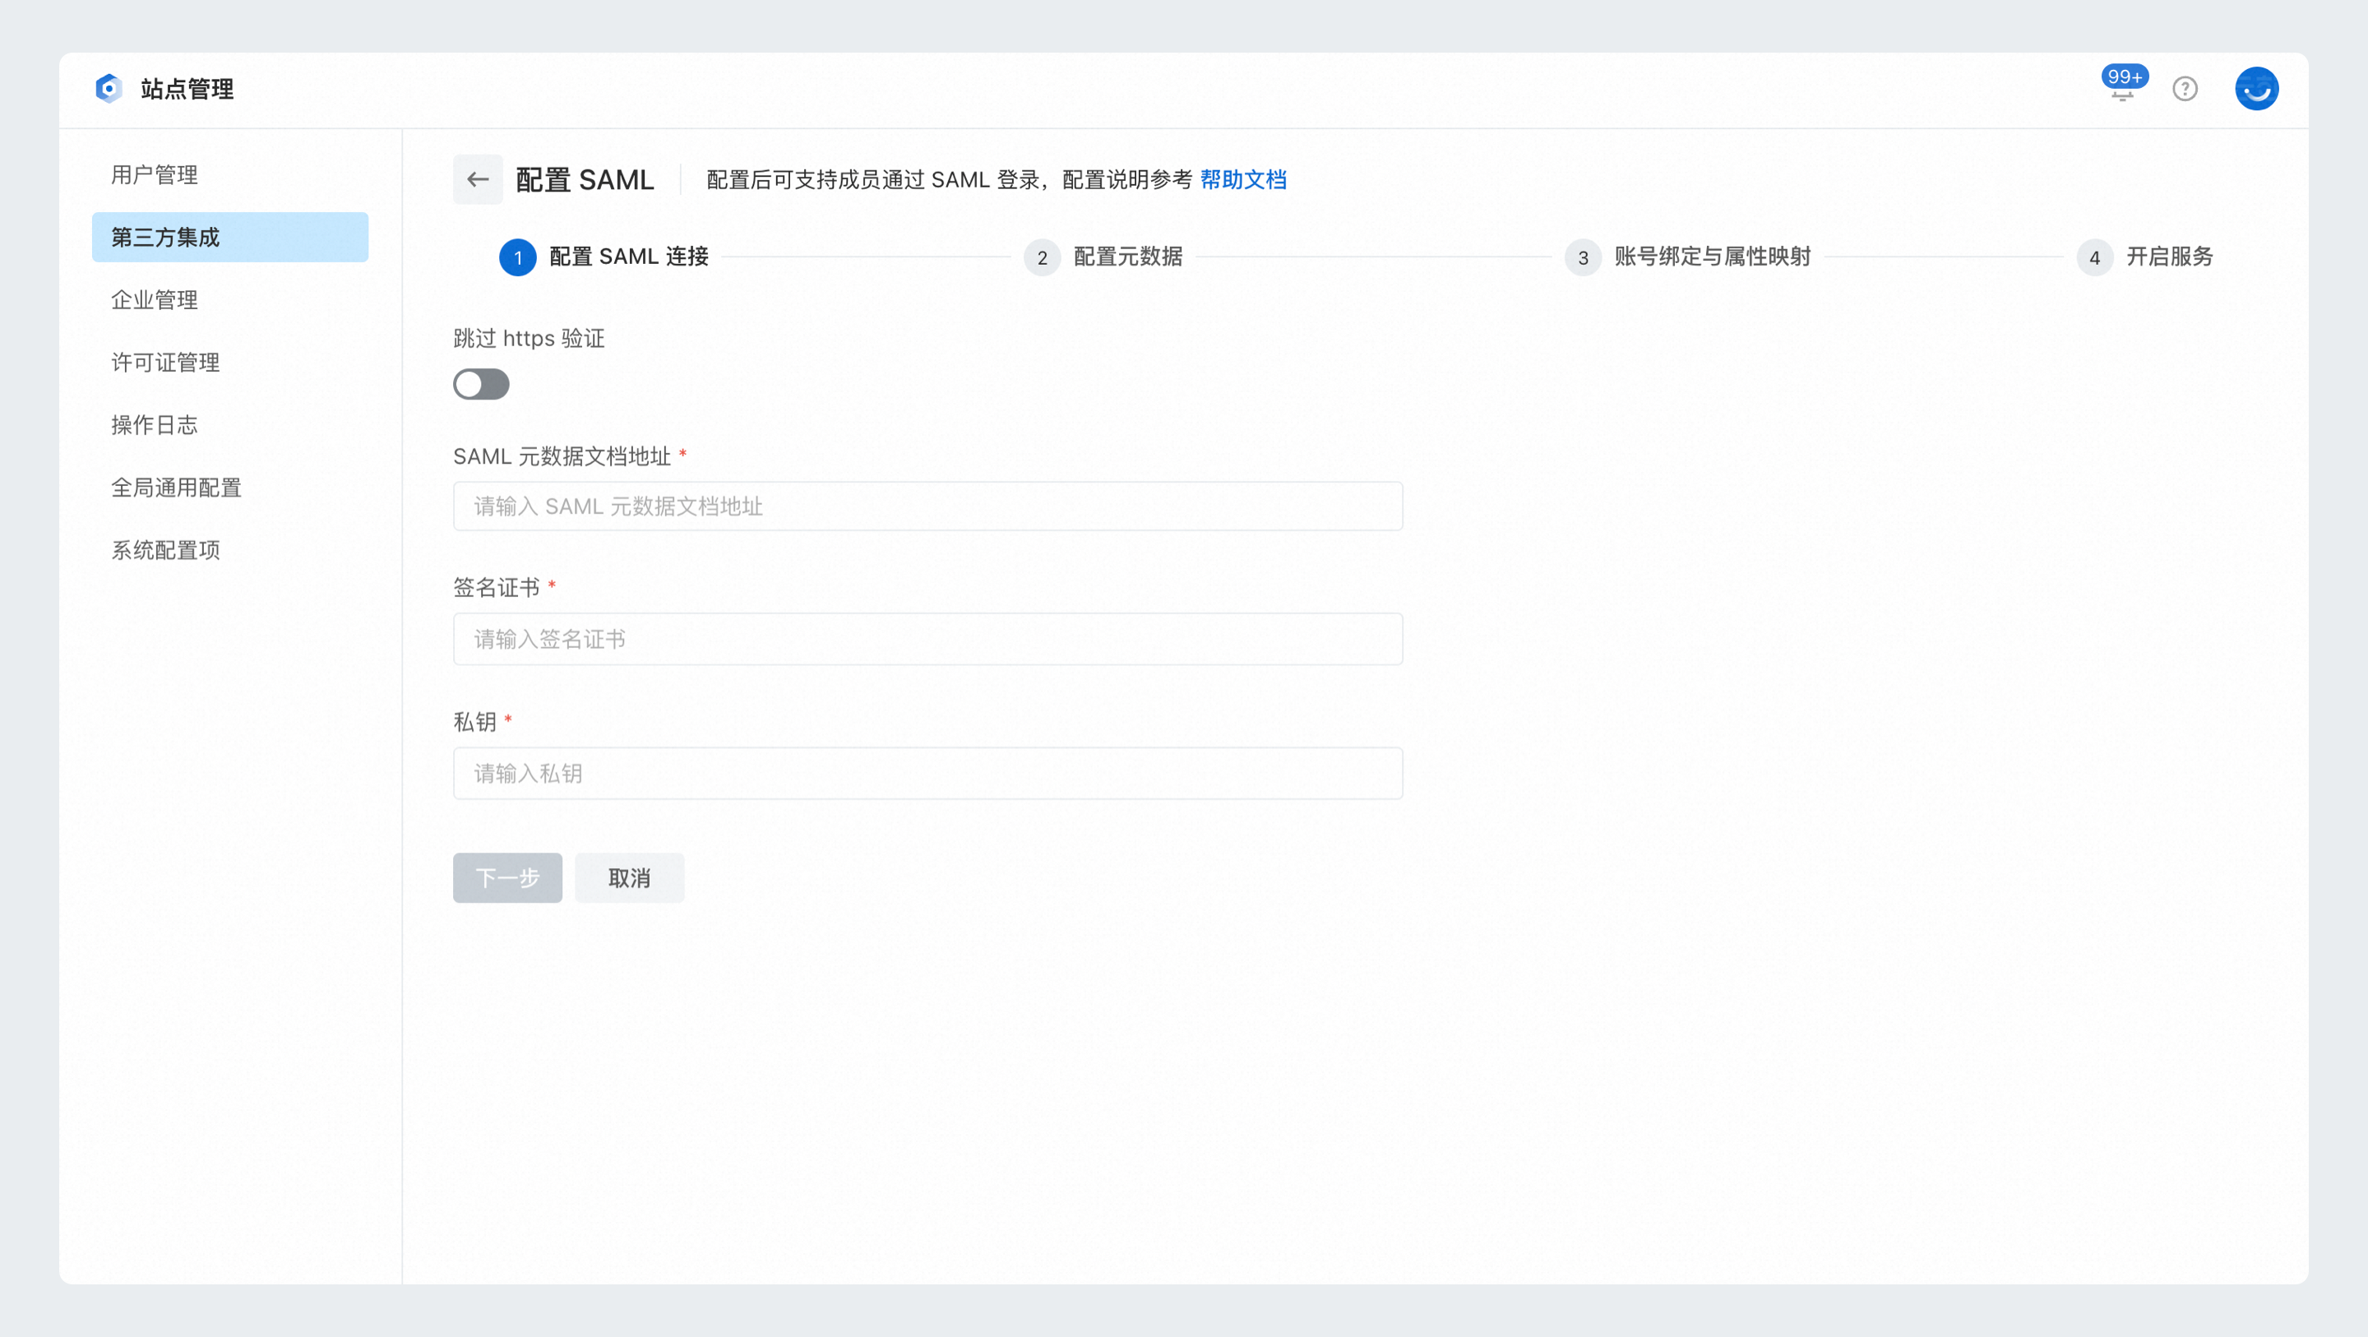Open 用户管理 in the sidebar
2368x1337 pixels.
(x=230, y=174)
